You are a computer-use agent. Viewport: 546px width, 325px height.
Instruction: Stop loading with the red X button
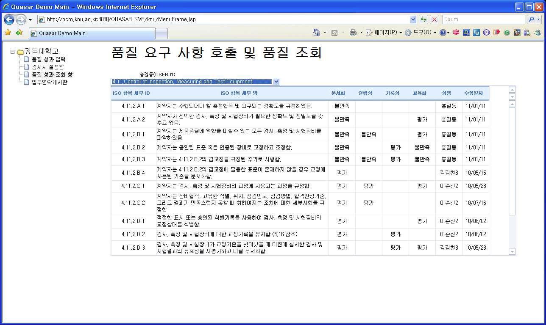pyautogui.click(x=435, y=19)
